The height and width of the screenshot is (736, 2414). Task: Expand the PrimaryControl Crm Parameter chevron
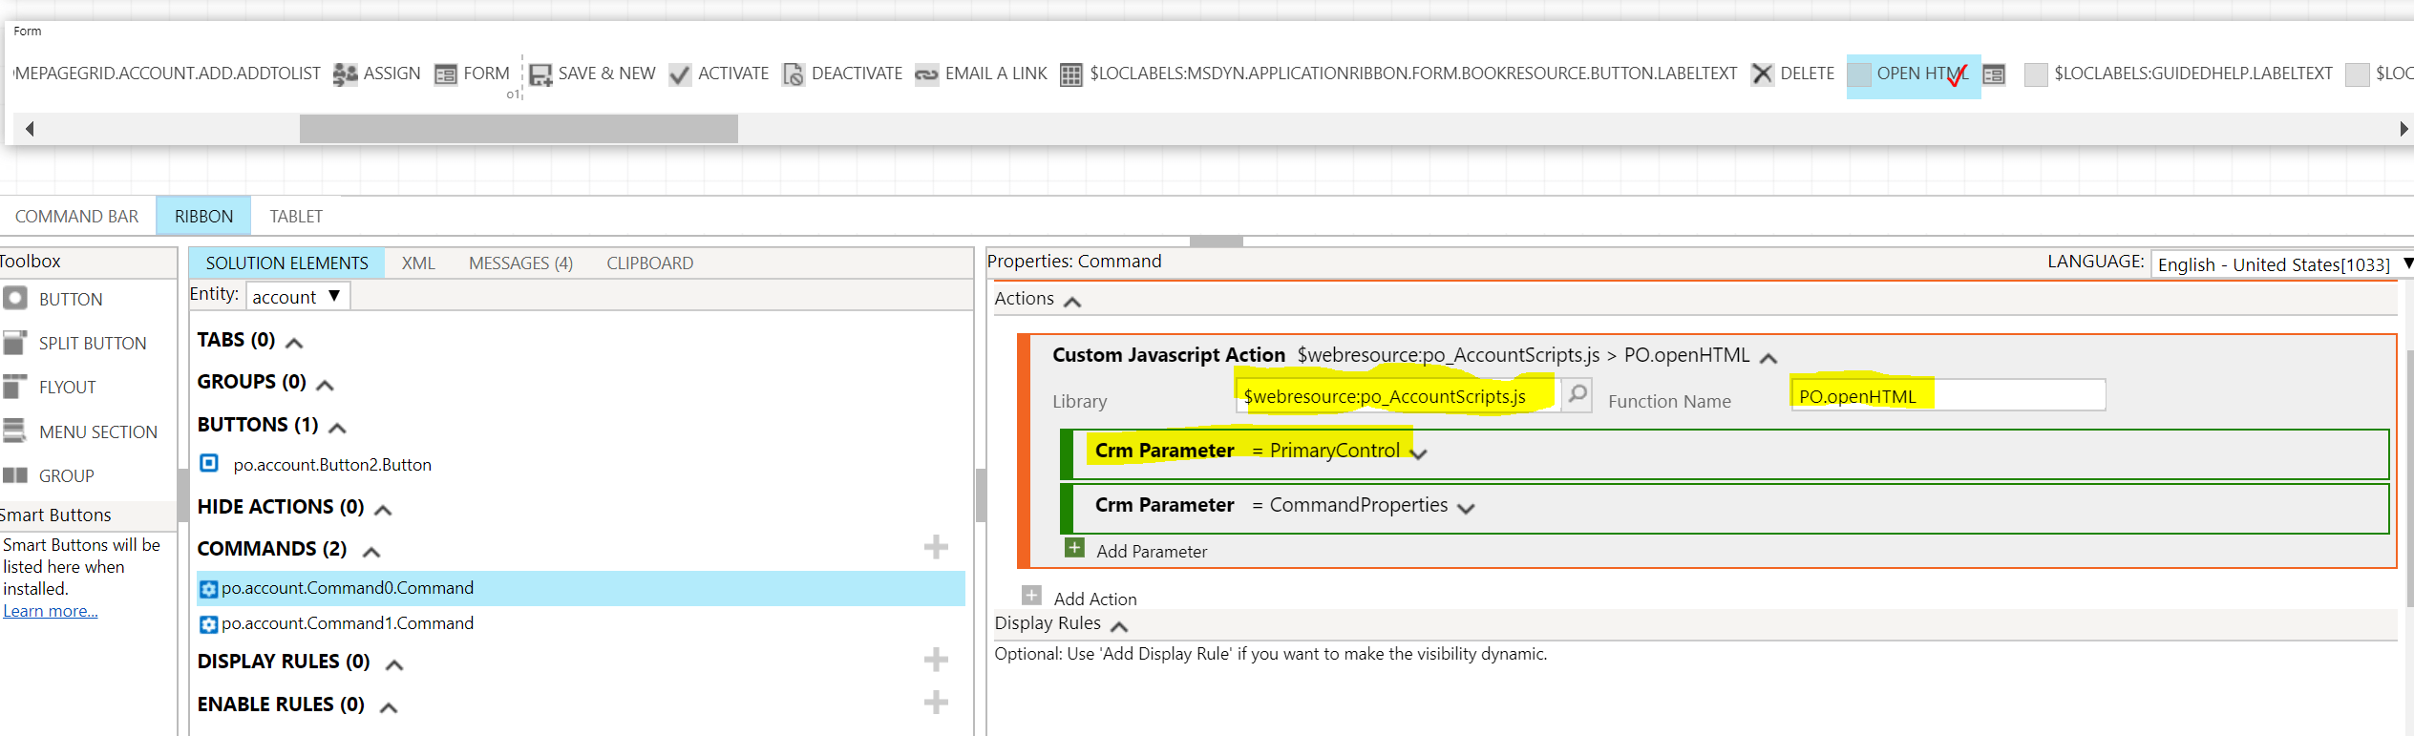[1419, 453]
